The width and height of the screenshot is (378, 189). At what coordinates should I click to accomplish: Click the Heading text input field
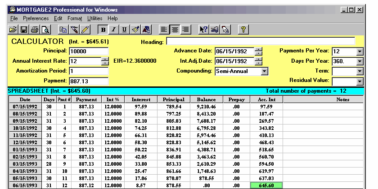click(260, 41)
